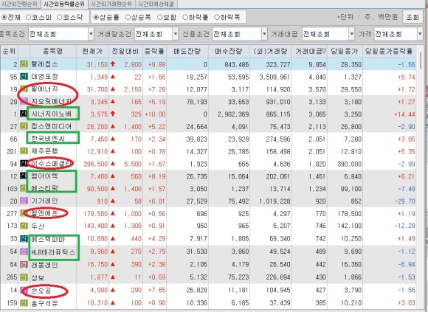Switch to the 시간외거래량순위 tab
The width and height of the screenshot is (428, 312).
[111, 4]
